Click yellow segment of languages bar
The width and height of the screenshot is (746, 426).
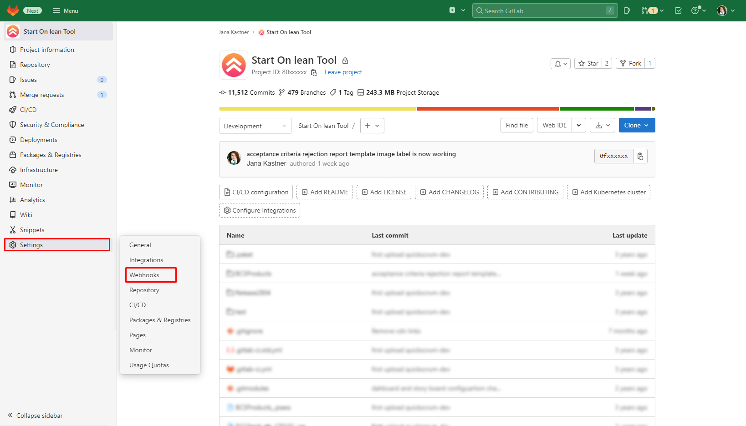click(317, 109)
